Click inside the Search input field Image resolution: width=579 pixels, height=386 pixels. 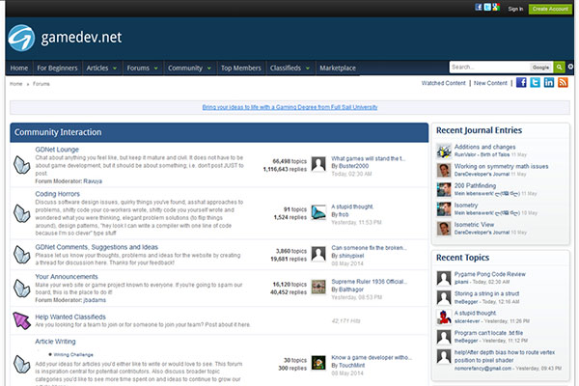pos(489,68)
